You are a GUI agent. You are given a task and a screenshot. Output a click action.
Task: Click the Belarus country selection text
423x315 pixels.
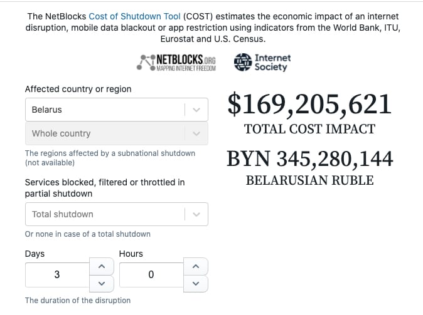(47, 110)
